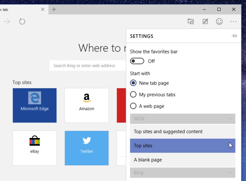246x181 pixels.
Task: Choose A web page radio option
Action: 133,106
